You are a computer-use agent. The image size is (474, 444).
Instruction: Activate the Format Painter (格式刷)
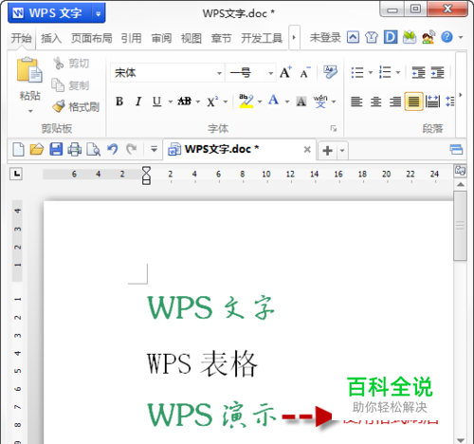[76, 106]
